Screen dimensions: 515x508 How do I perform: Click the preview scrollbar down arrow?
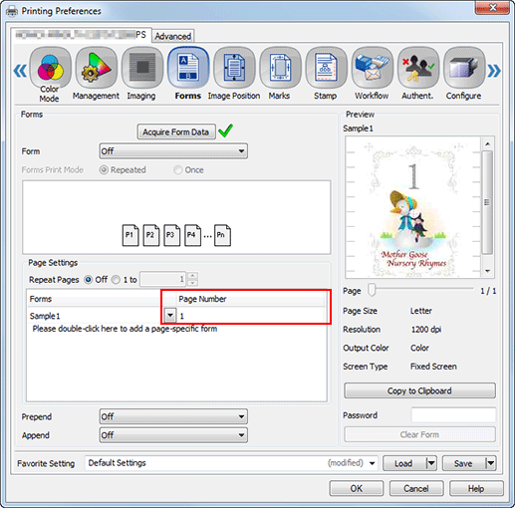pos(487,271)
